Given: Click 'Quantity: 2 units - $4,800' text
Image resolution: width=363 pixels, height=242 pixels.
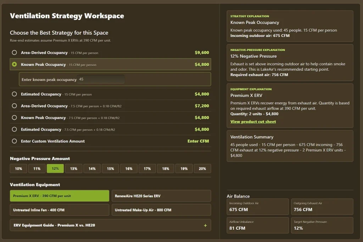Looking at the screenshot, I should pos(254,114).
